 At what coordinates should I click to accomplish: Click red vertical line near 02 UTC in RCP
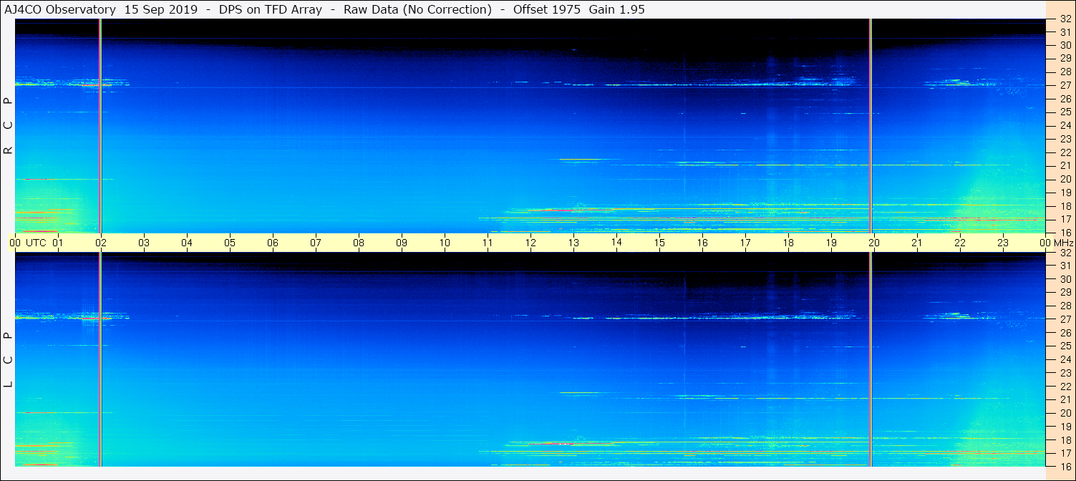[100, 126]
